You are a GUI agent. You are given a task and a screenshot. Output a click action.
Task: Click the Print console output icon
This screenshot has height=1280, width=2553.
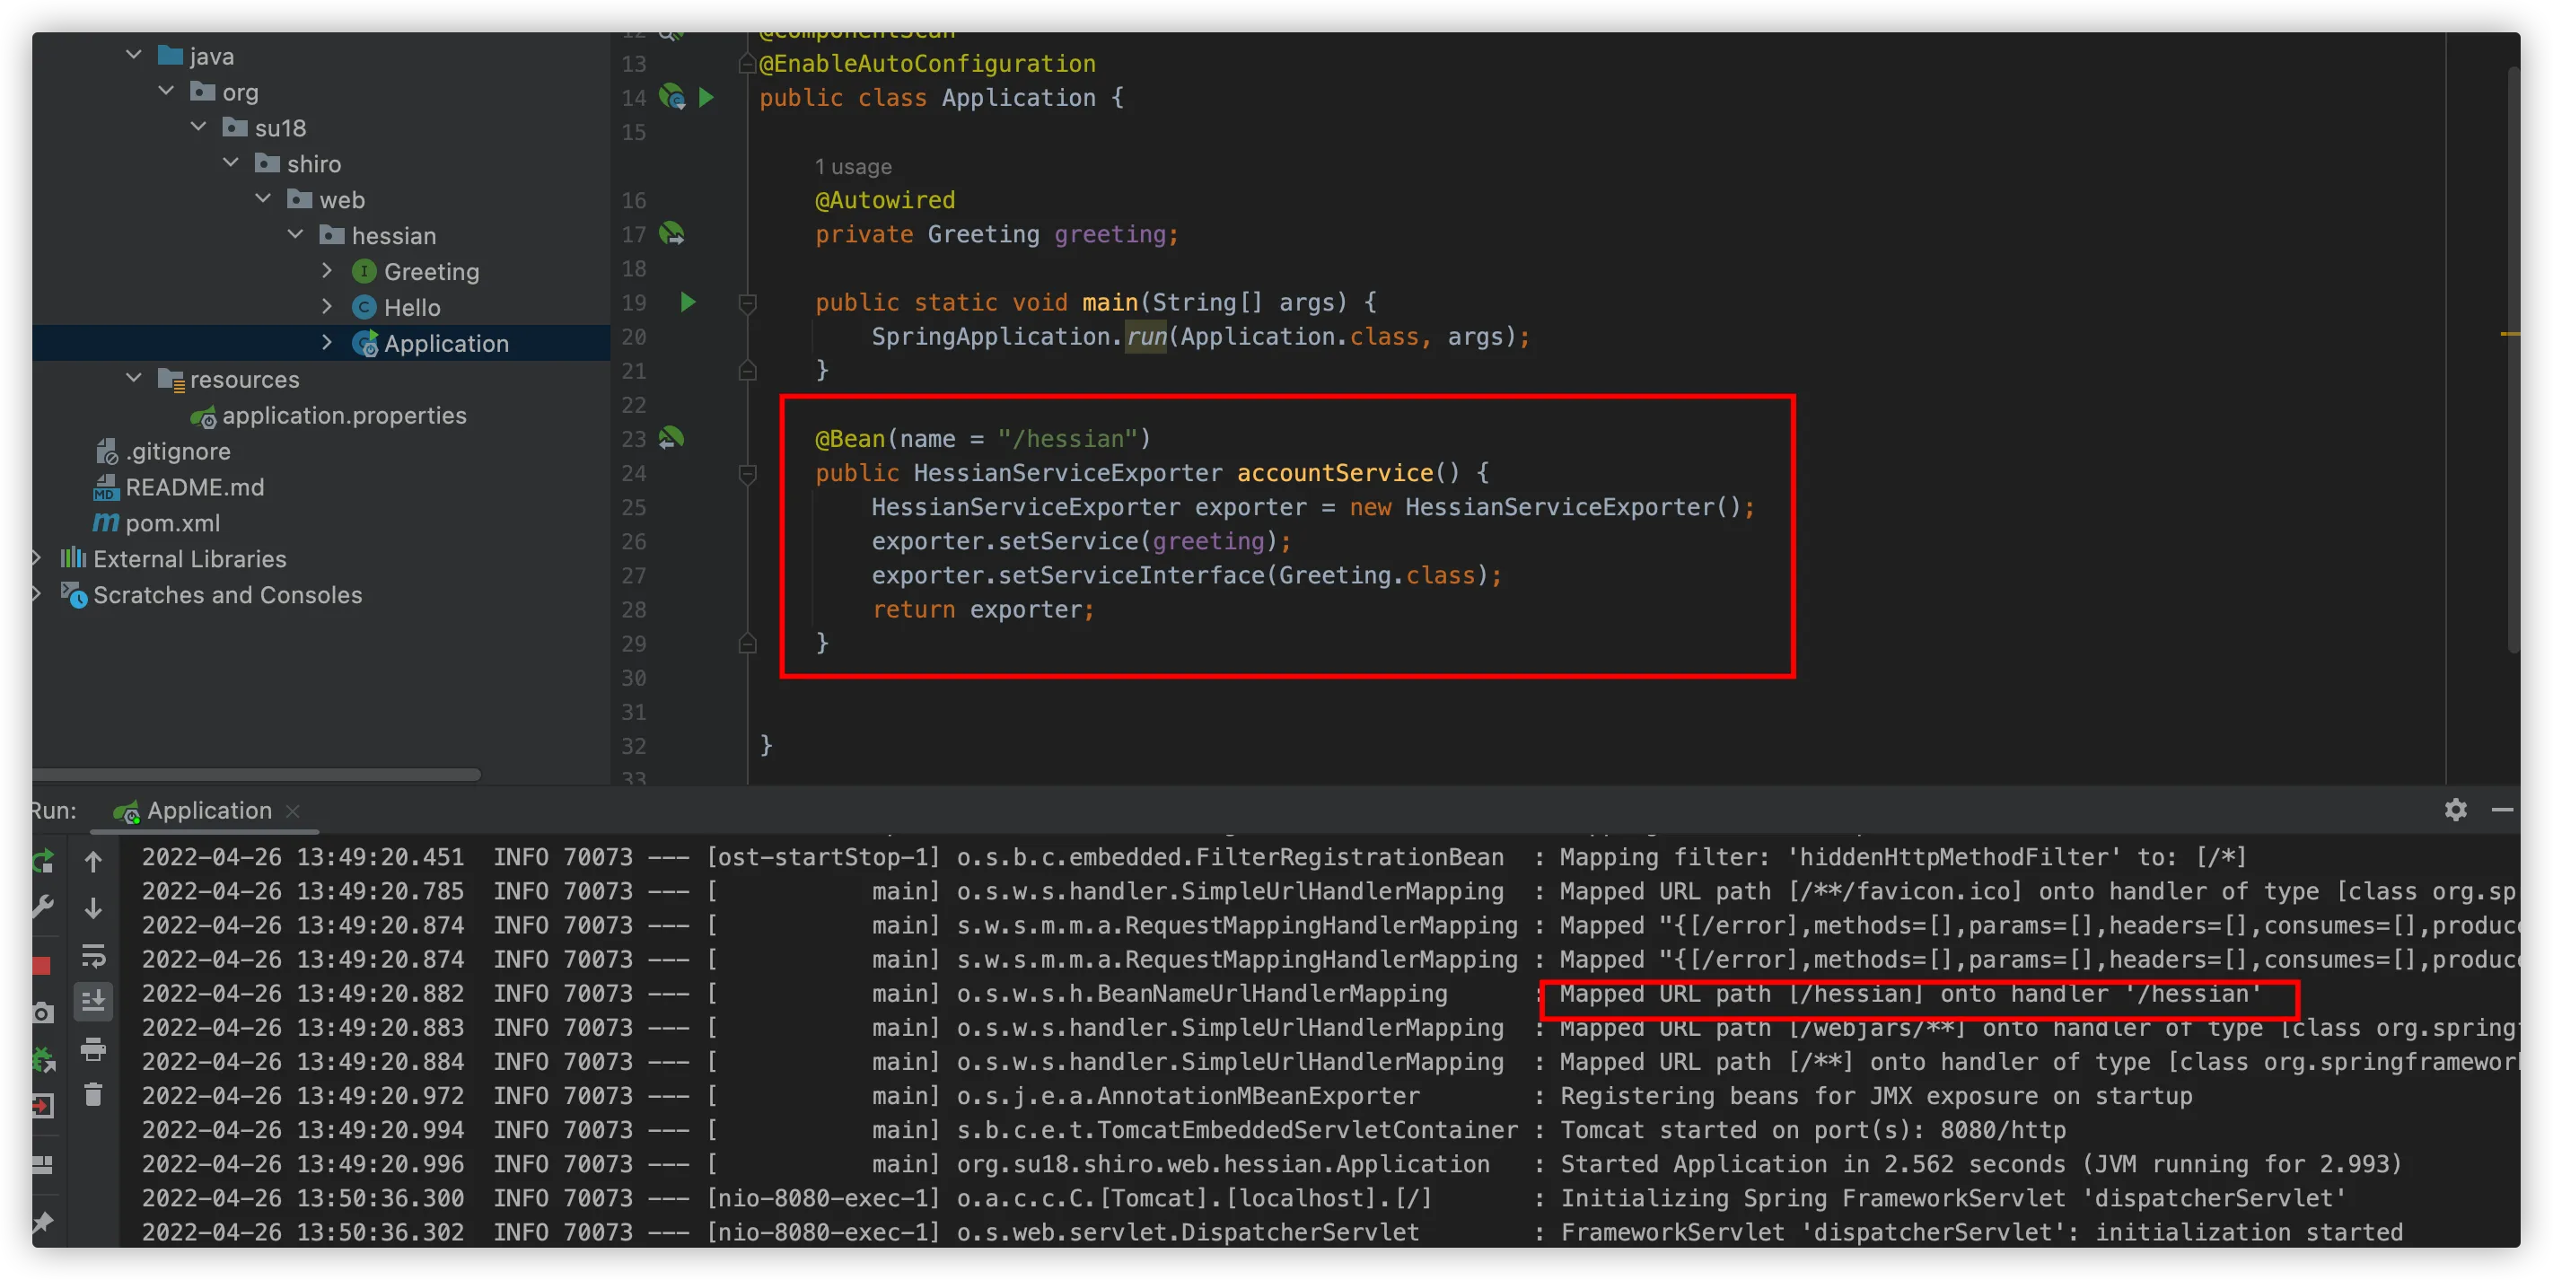tap(93, 1048)
